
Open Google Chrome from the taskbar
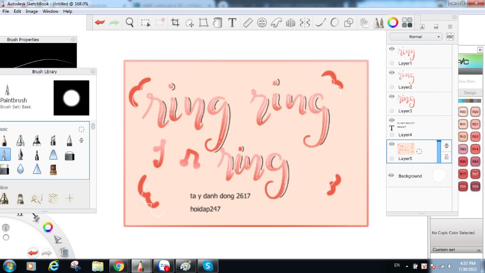118,266
